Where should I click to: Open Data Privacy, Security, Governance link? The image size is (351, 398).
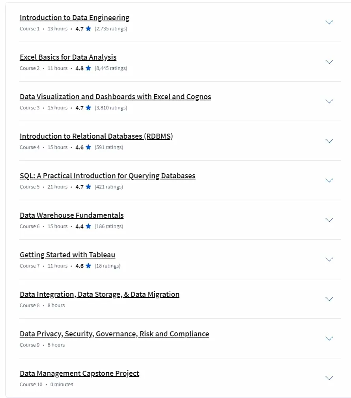tap(114, 334)
